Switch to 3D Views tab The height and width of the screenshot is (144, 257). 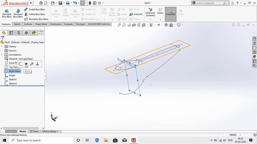pyautogui.click(x=34, y=131)
